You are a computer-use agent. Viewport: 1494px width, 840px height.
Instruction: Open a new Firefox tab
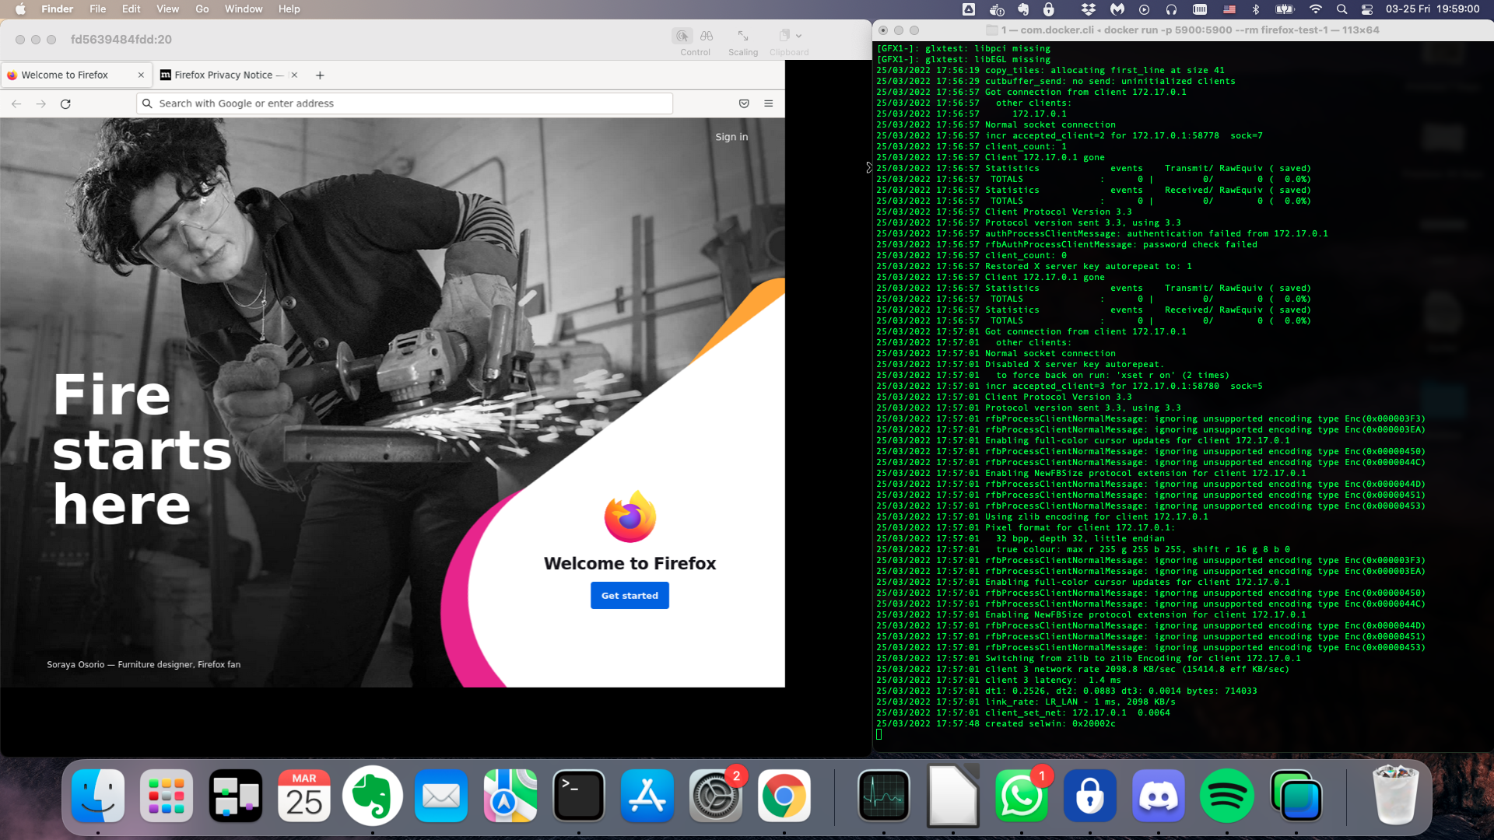pyautogui.click(x=320, y=75)
